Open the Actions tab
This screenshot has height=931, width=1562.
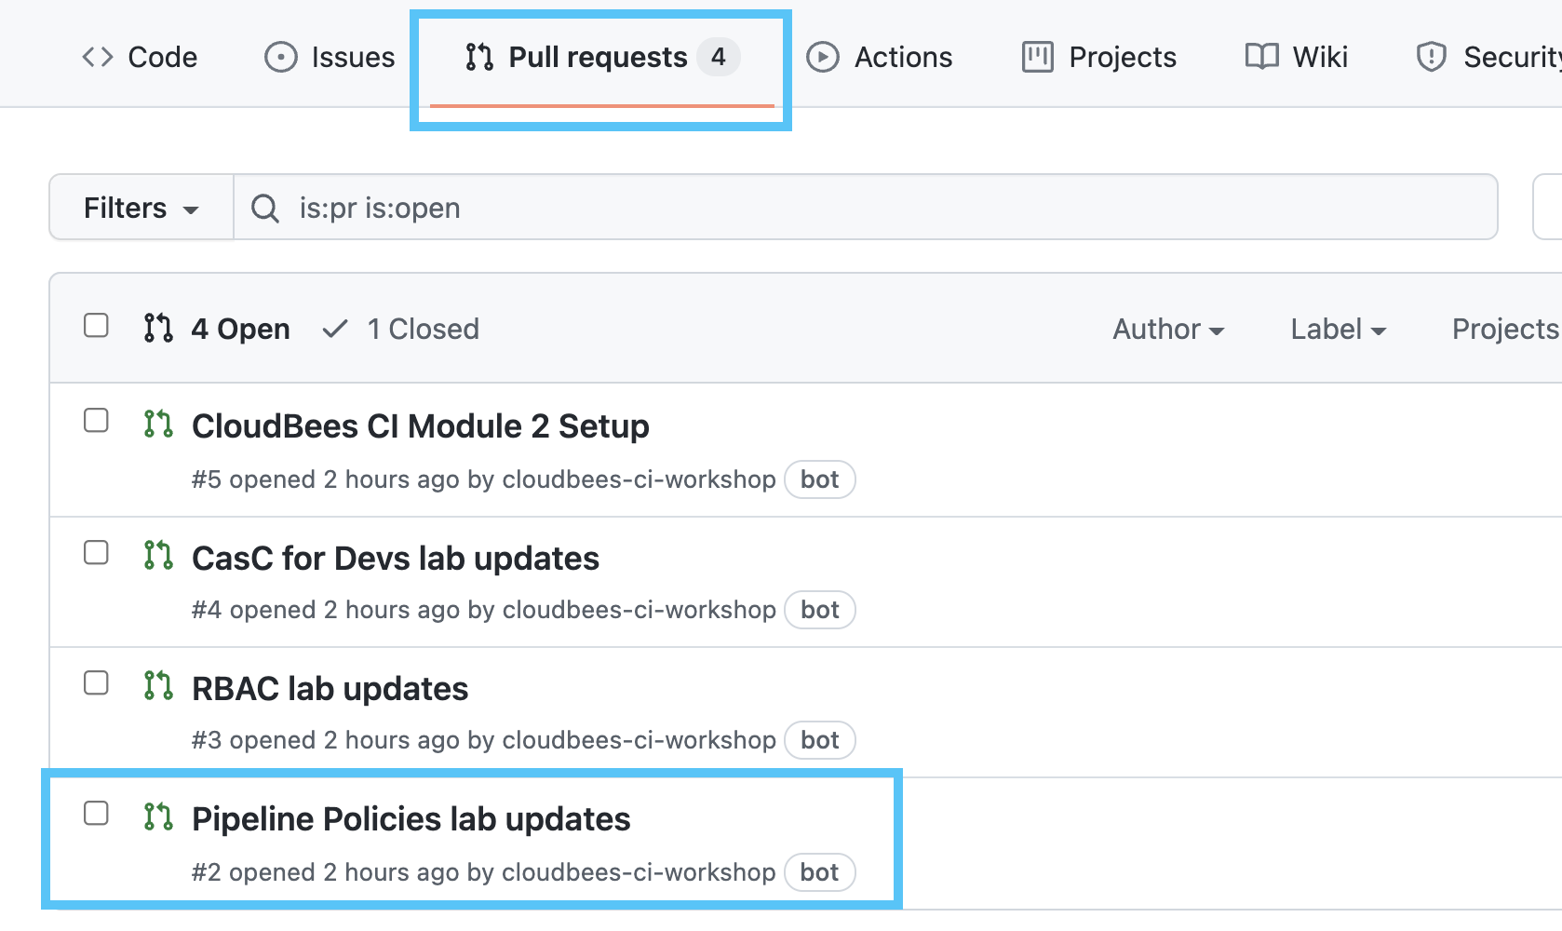tap(880, 58)
